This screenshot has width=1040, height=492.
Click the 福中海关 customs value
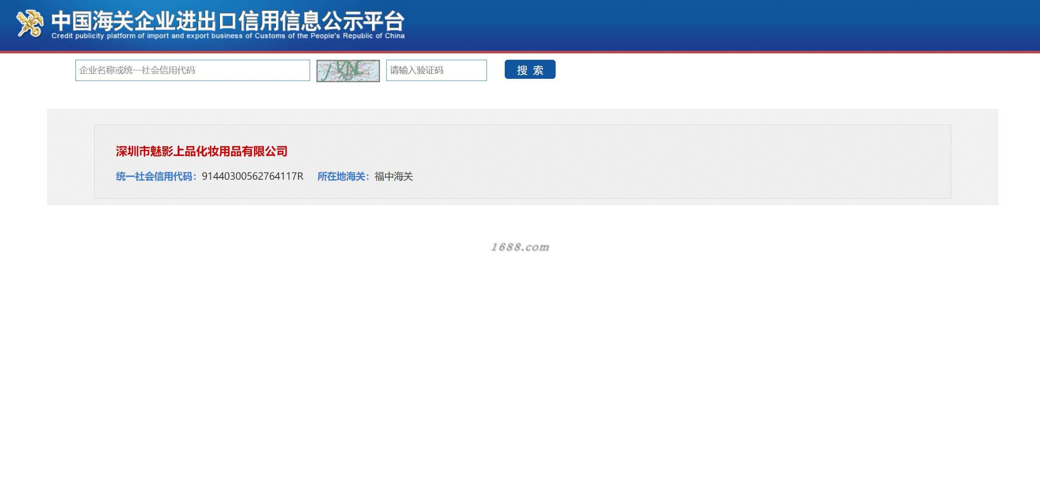tap(394, 176)
